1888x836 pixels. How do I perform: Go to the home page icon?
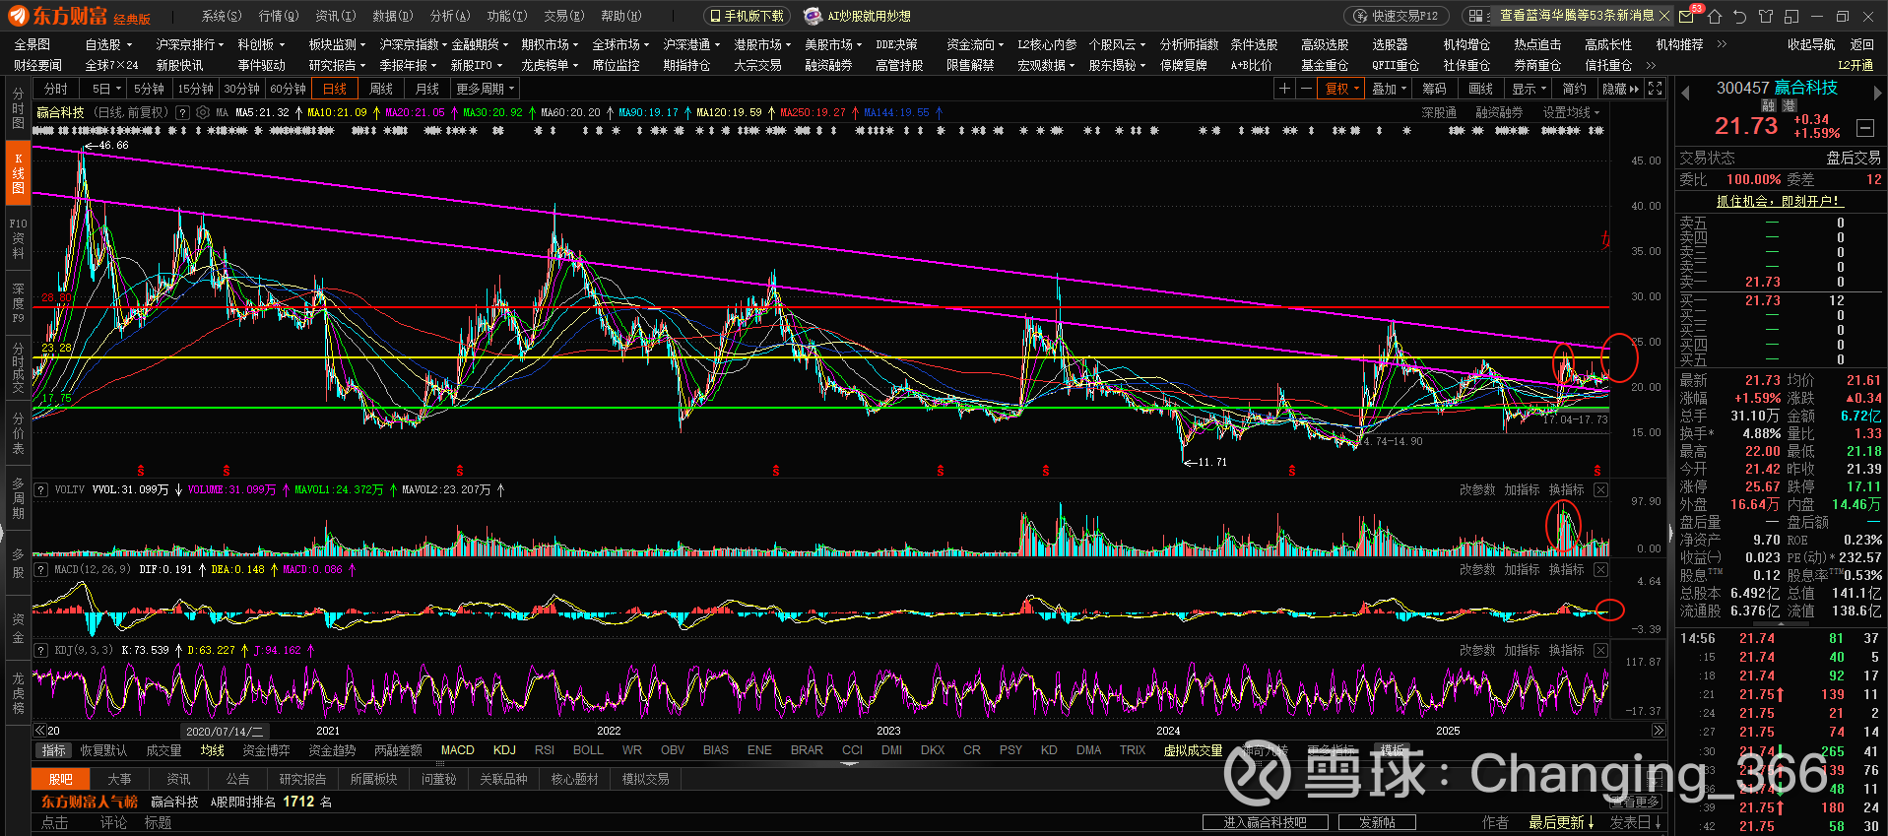(1715, 16)
